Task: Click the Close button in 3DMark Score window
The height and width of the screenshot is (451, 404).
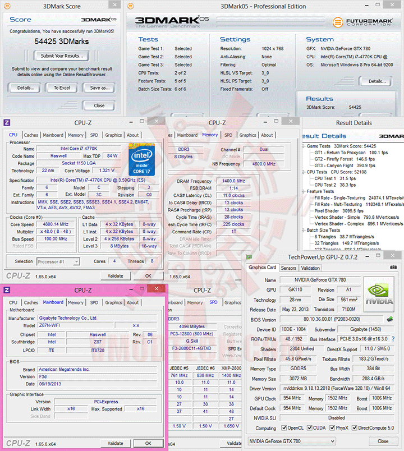Action: [99, 105]
